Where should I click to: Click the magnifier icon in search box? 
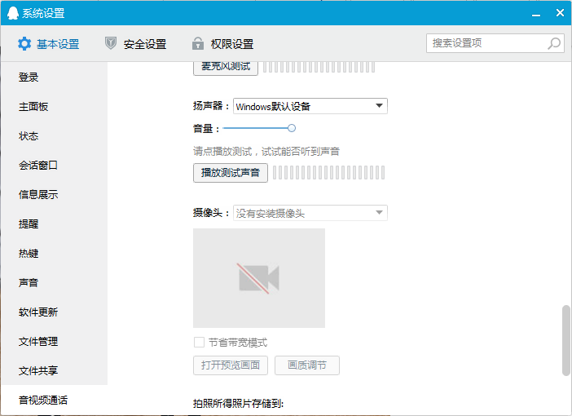click(554, 43)
